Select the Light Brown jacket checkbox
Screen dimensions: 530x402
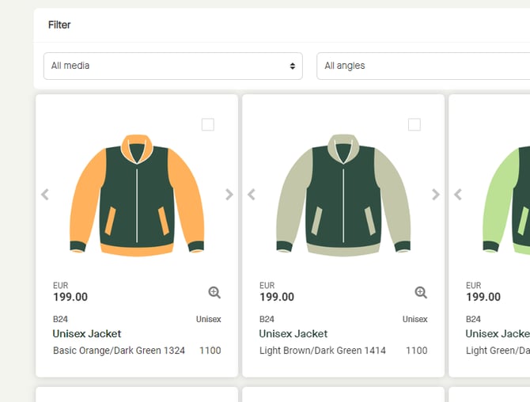pyautogui.click(x=414, y=124)
